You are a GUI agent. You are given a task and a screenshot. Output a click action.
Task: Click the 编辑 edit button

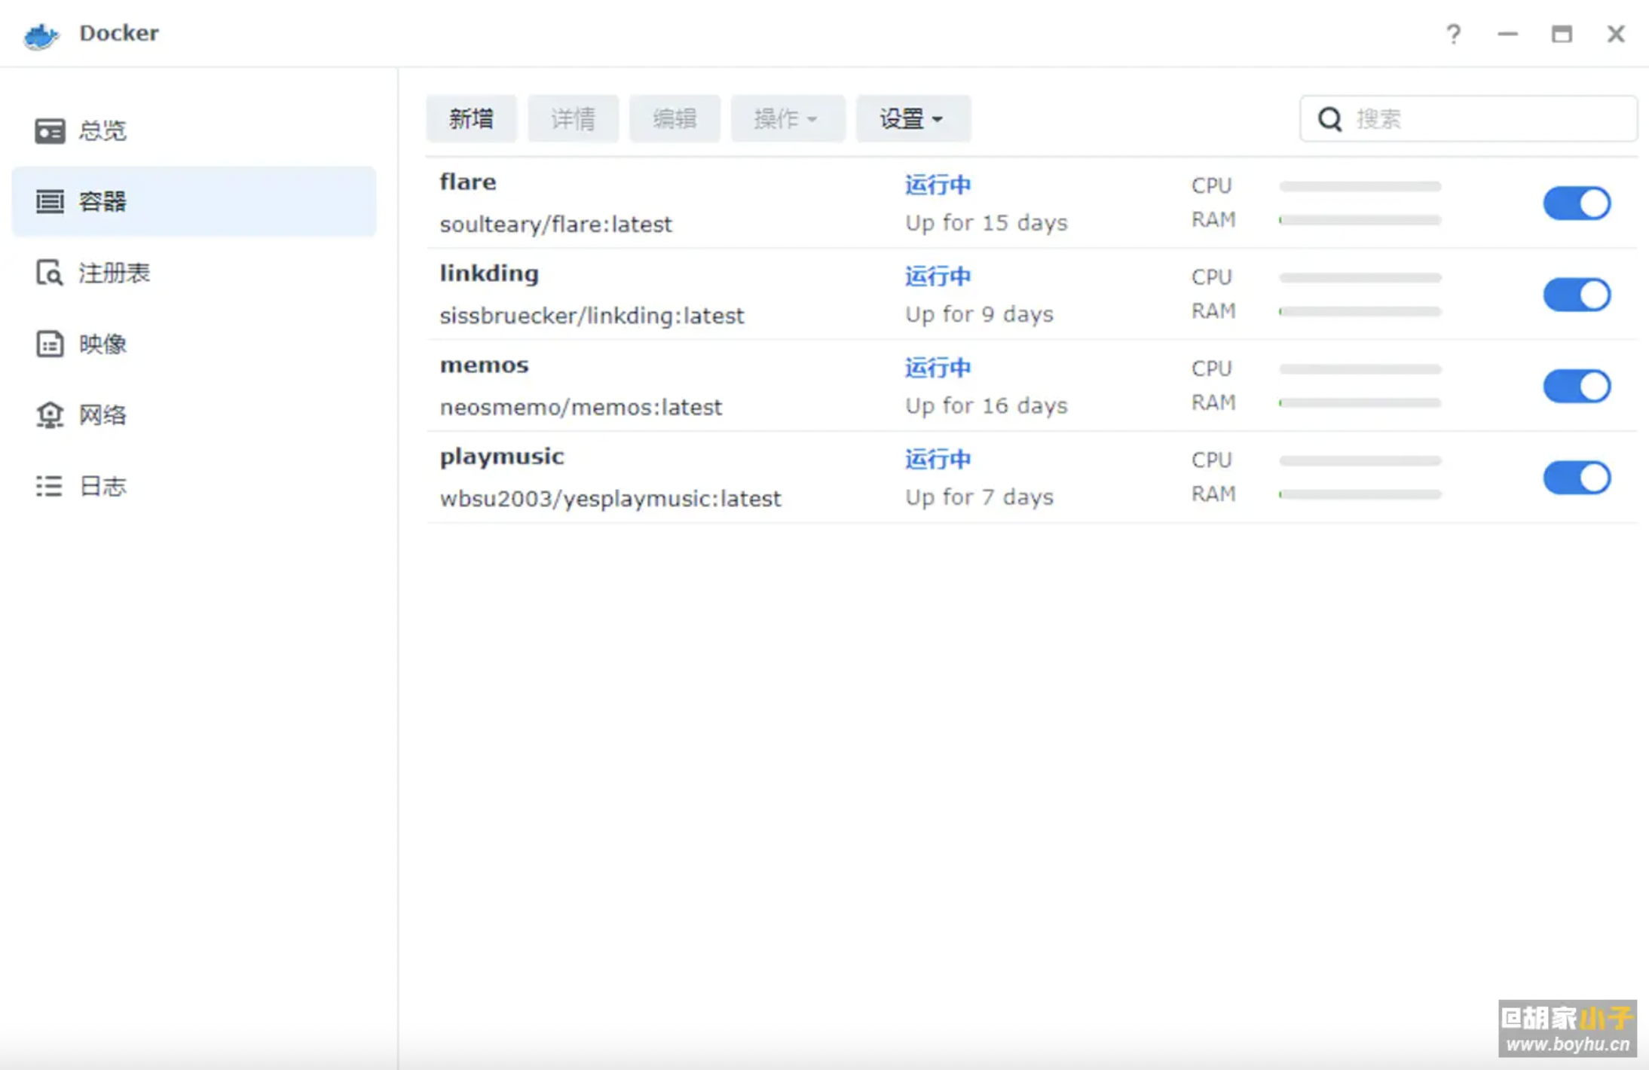point(675,118)
